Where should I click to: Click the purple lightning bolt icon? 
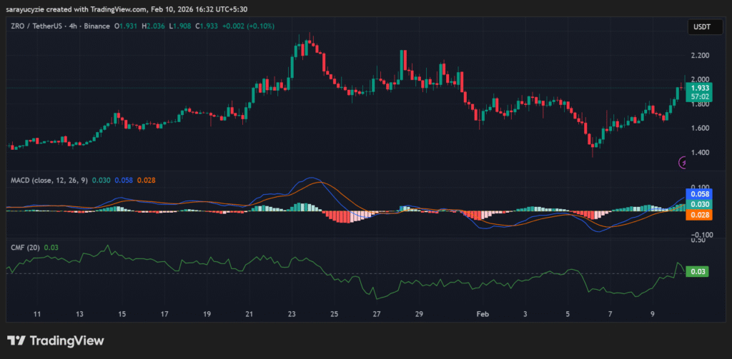683,163
